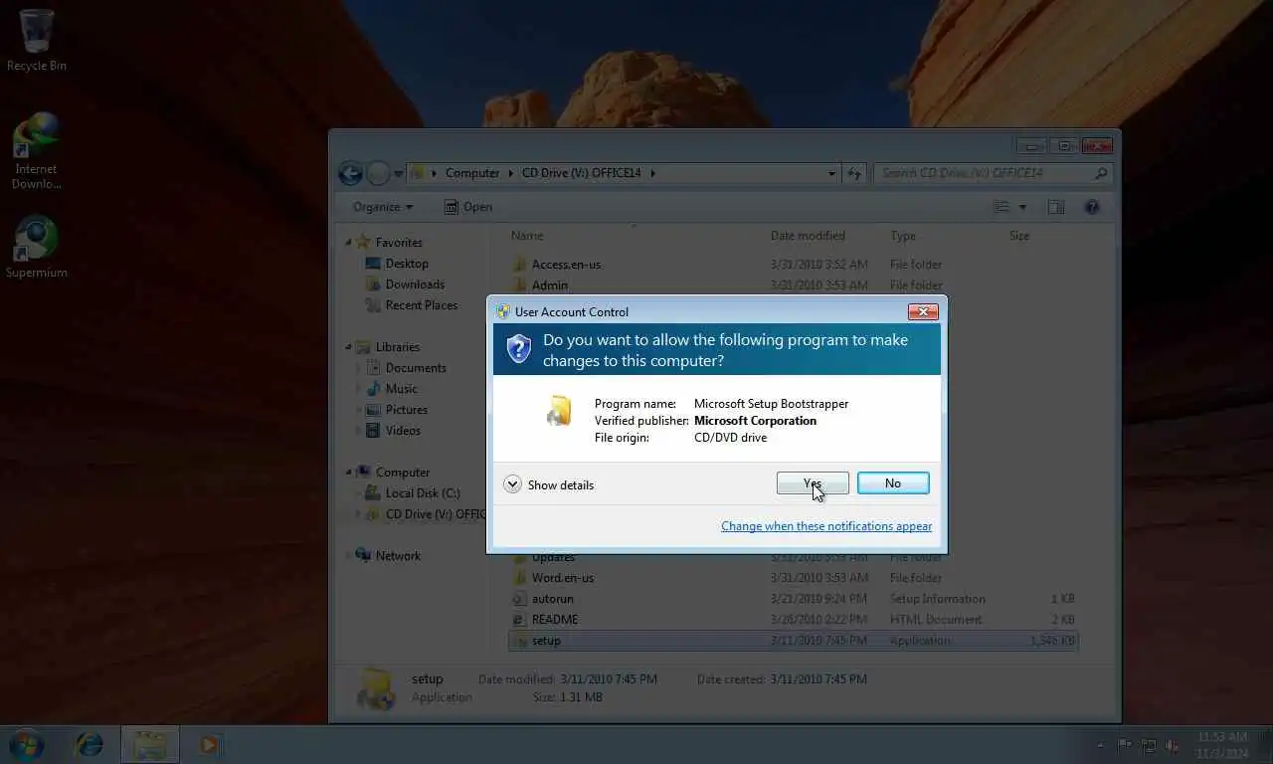Viewport: 1273px width, 764px height.
Task: Click the Search CD Drive input field
Action: (x=983, y=173)
